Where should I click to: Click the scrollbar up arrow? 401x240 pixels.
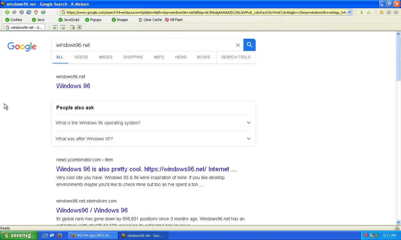pyautogui.click(x=398, y=34)
